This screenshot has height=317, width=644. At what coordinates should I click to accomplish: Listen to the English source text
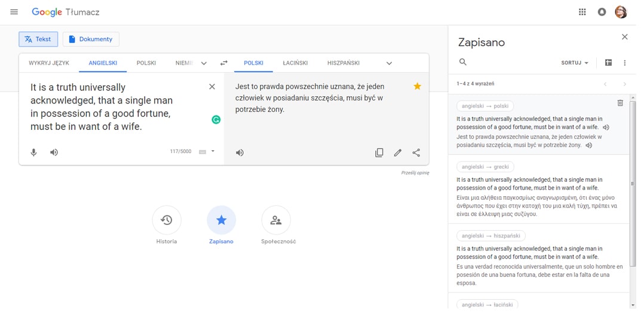click(54, 153)
